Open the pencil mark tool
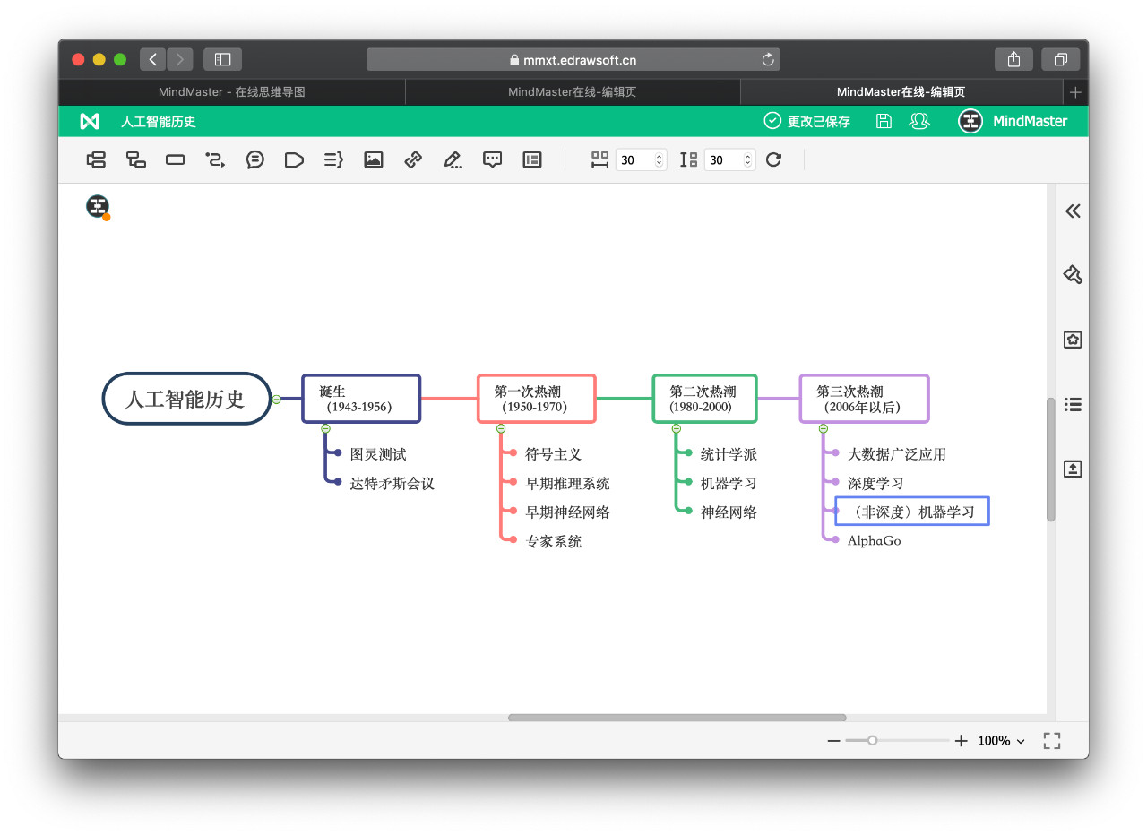 tap(453, 159)
